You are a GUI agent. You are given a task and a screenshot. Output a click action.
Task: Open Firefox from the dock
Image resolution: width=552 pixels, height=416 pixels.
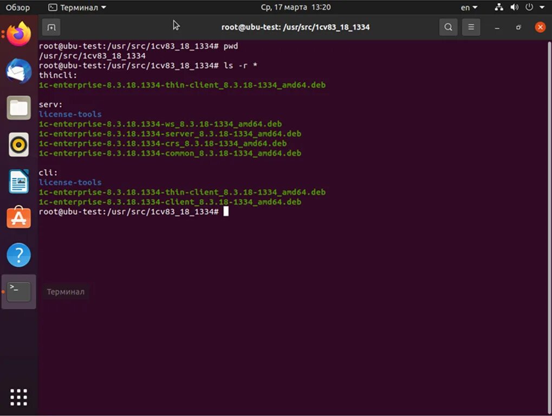[18, 34]
